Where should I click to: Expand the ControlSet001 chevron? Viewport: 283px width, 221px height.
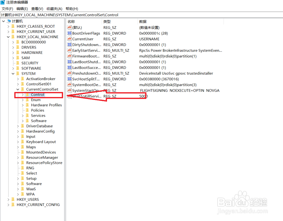click(x=18, y=84)
